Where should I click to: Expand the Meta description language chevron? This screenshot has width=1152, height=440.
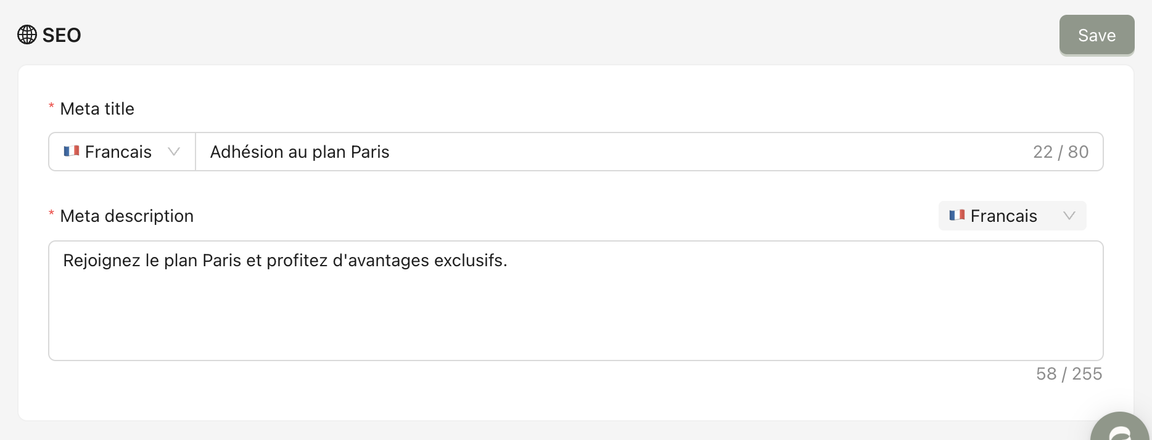(x=1069, y=216)
